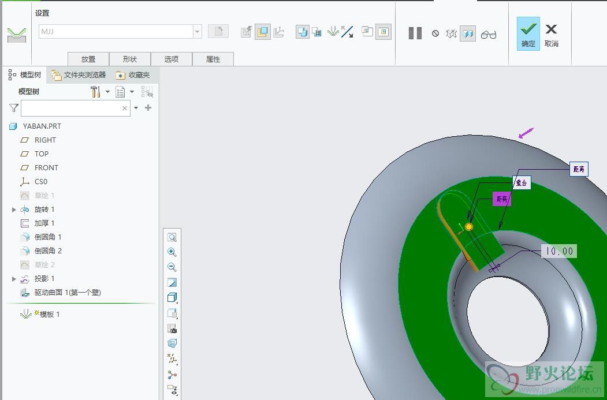Switch to the 模型树 navigator tab
Screen dimensions: 607x400
(x=25, y=74)
